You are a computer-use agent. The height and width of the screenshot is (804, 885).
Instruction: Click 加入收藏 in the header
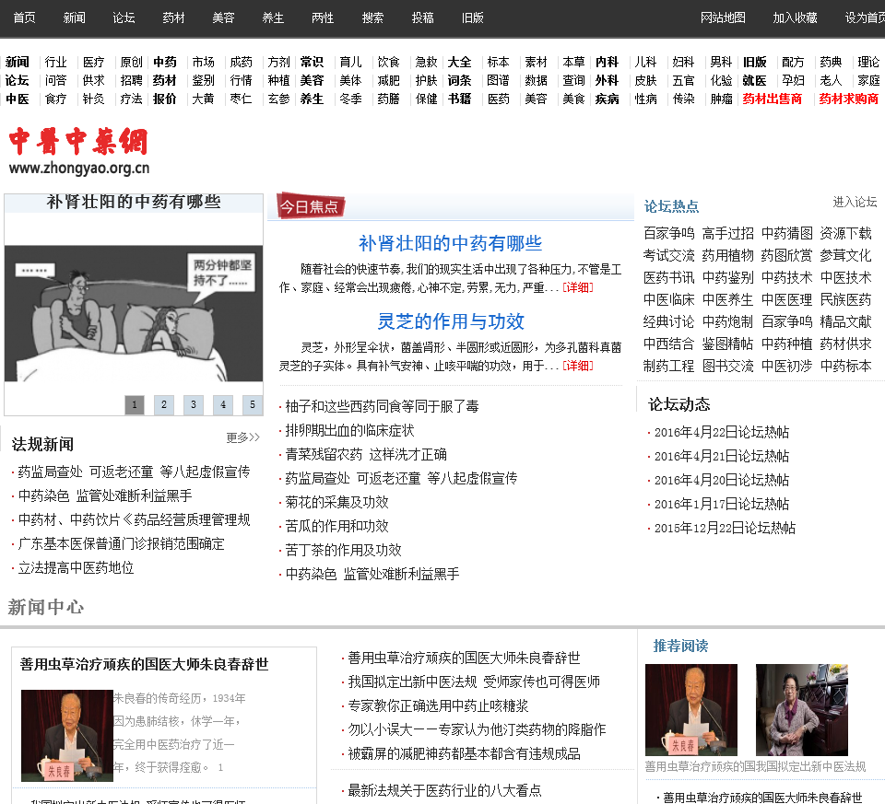tap(795, 18)
